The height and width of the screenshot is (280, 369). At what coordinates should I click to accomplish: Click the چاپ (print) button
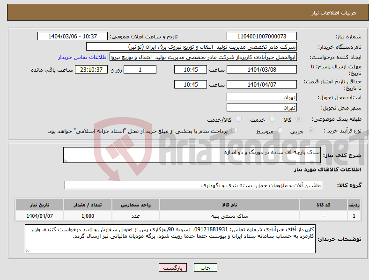point(205,267)
